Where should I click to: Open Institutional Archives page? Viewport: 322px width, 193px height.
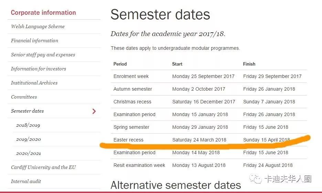coord(34,83)
